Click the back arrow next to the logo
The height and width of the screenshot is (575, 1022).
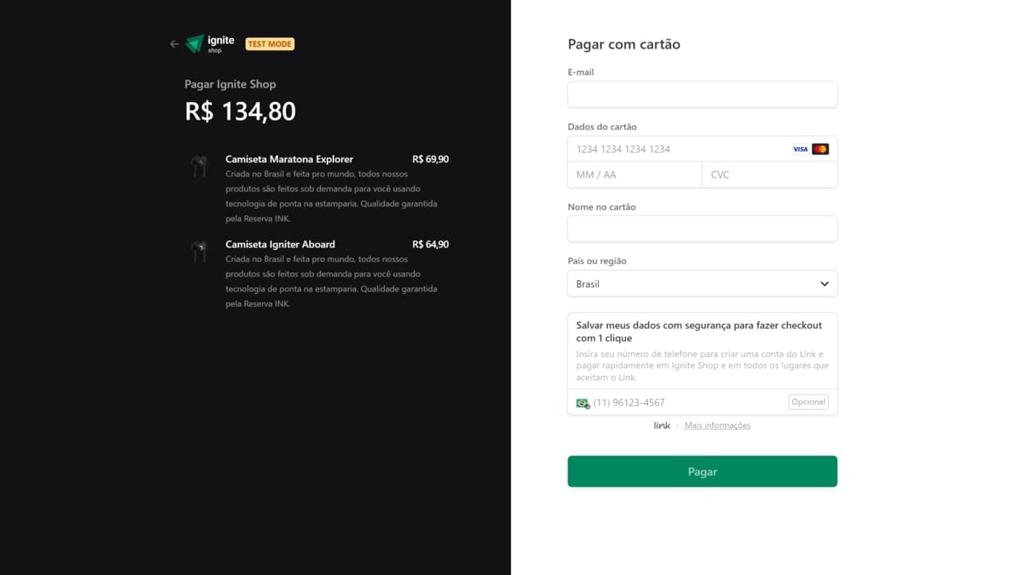coord(174,44)
